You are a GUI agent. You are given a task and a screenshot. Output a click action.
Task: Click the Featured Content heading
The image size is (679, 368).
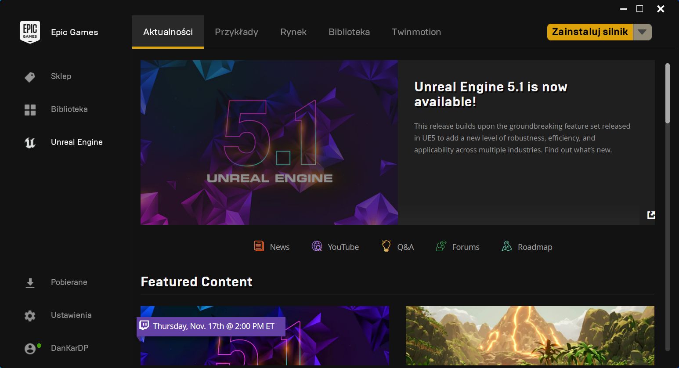click(196, 281)
